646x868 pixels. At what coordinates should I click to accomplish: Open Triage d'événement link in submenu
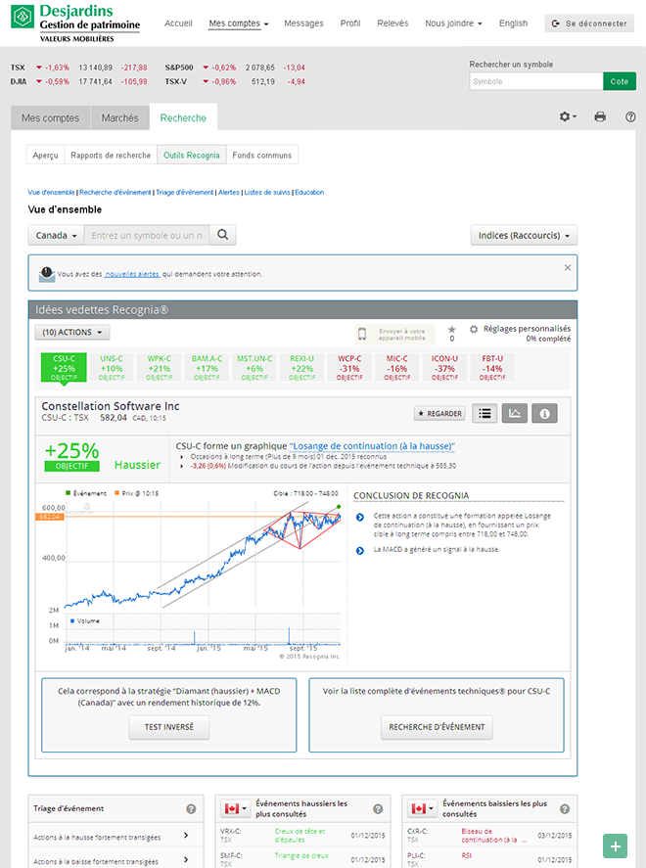pyautogui.click(x=184, y=192)
